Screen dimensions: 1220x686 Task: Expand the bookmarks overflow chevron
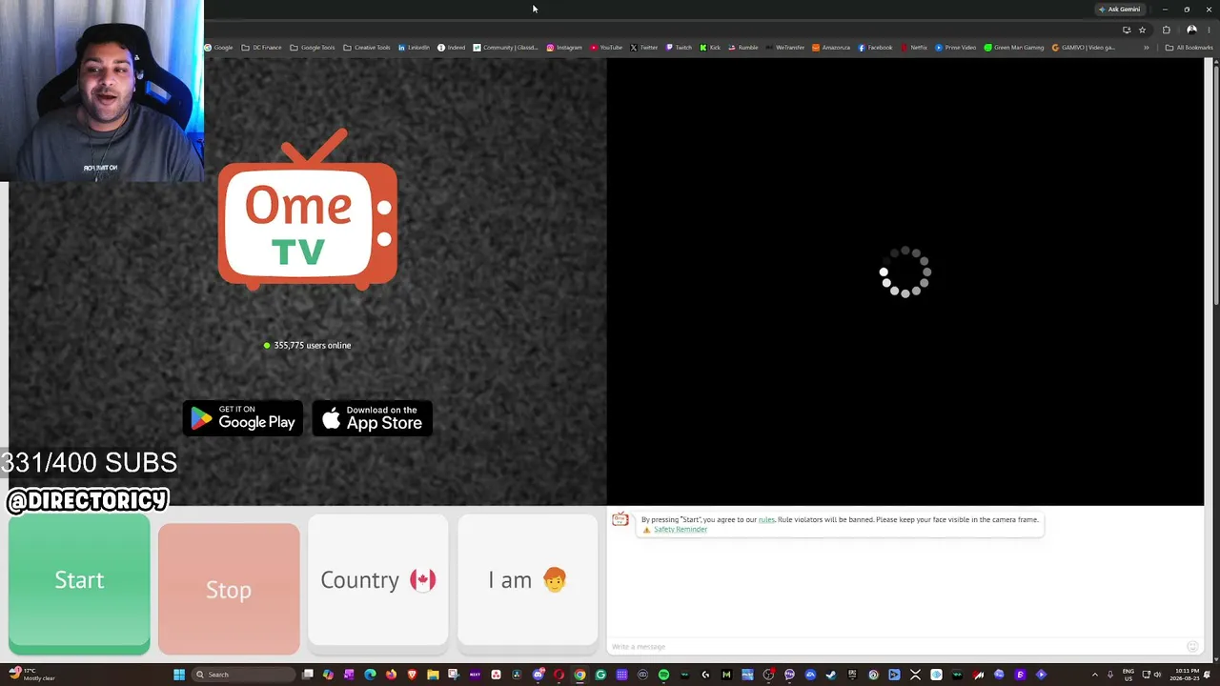point(1147,48)
